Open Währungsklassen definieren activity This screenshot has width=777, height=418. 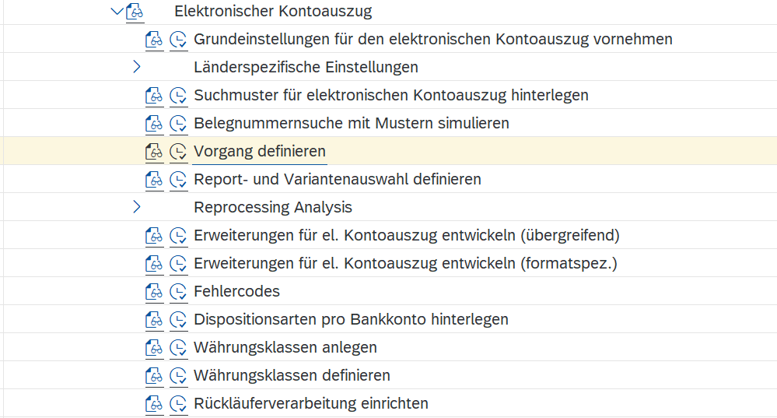click(x=292, y=375)
